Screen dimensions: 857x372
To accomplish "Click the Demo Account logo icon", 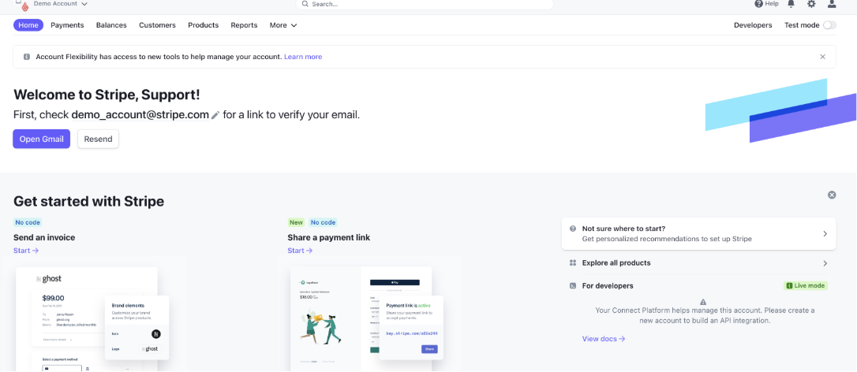I will (x=22, y=5).
